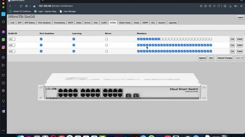Open WhatsApp in the sidebar
The image size is (245, 137).
tap(3, 40)
